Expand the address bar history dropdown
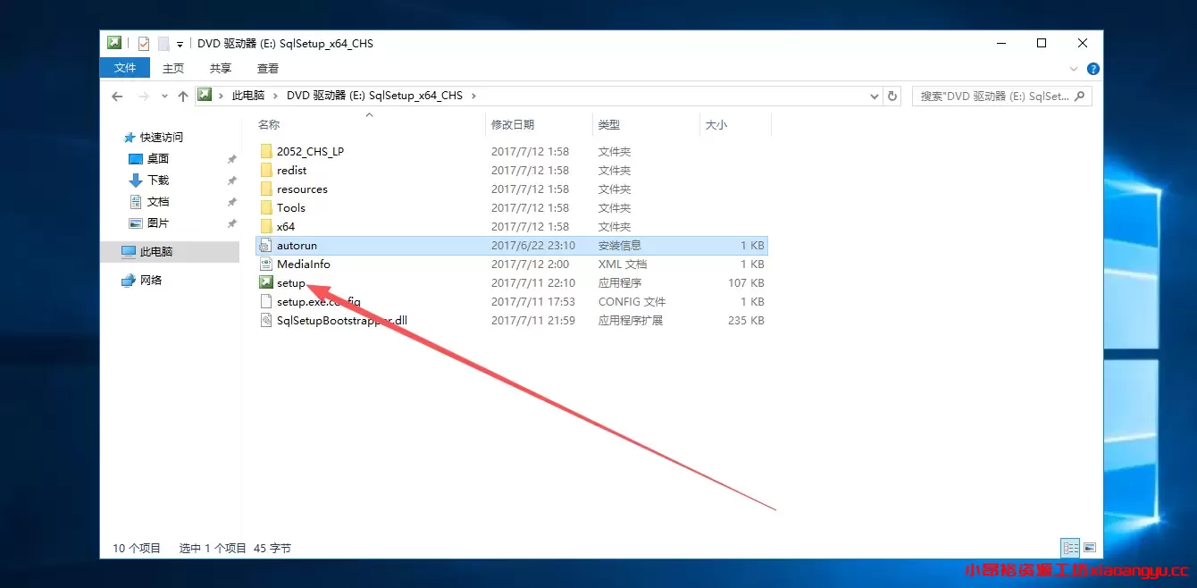This screenshot has width=1197, height=588. 874,96
